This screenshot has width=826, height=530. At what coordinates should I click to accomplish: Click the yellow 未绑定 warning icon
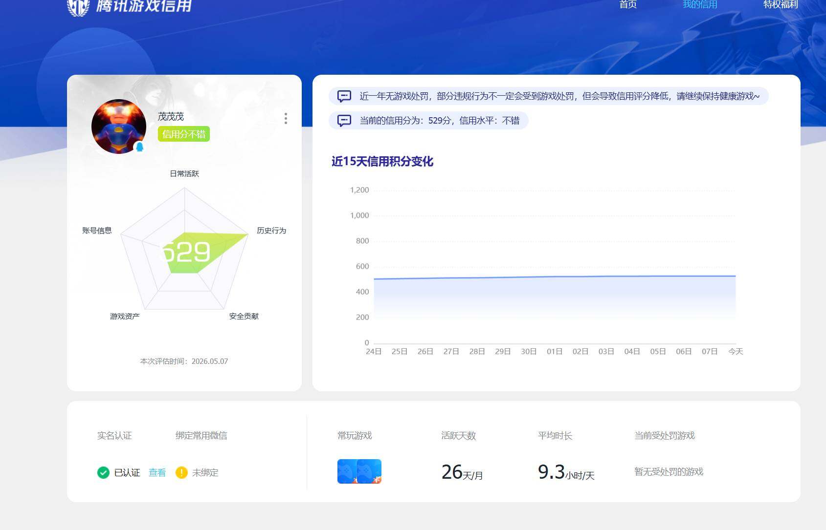click(x=181, y=472)
